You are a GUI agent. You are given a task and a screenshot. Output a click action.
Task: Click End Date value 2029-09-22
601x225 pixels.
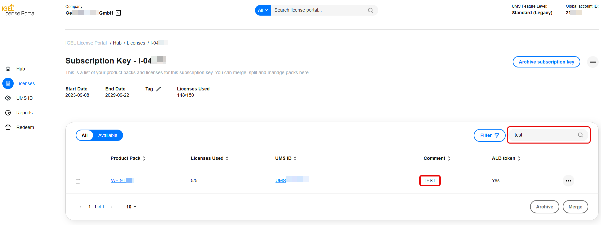pyautogui.click(x=117, y=95)
